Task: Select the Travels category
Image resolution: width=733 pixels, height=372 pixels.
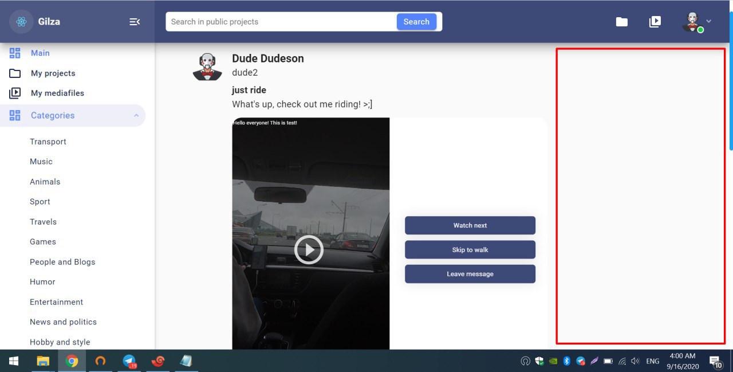Action: click(x=43, y=222)
